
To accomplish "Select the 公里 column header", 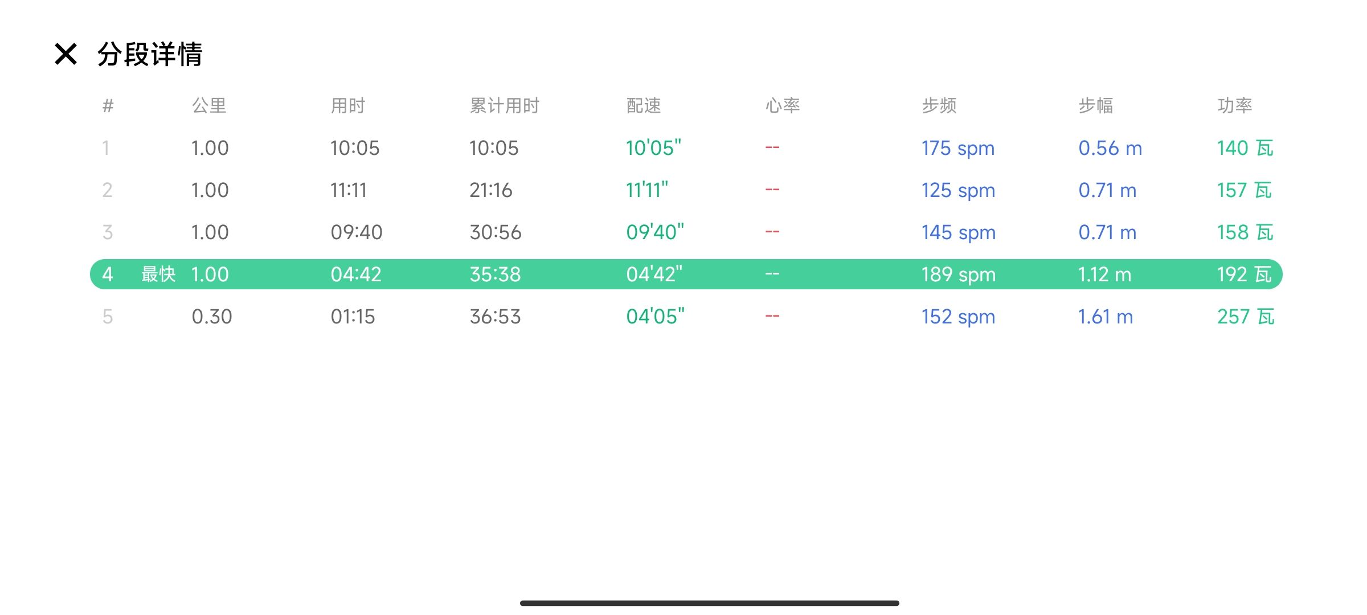I will pyautogui.click(x=209, y=105).
